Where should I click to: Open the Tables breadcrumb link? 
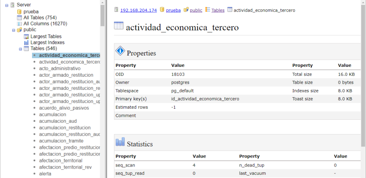[217, 10]
